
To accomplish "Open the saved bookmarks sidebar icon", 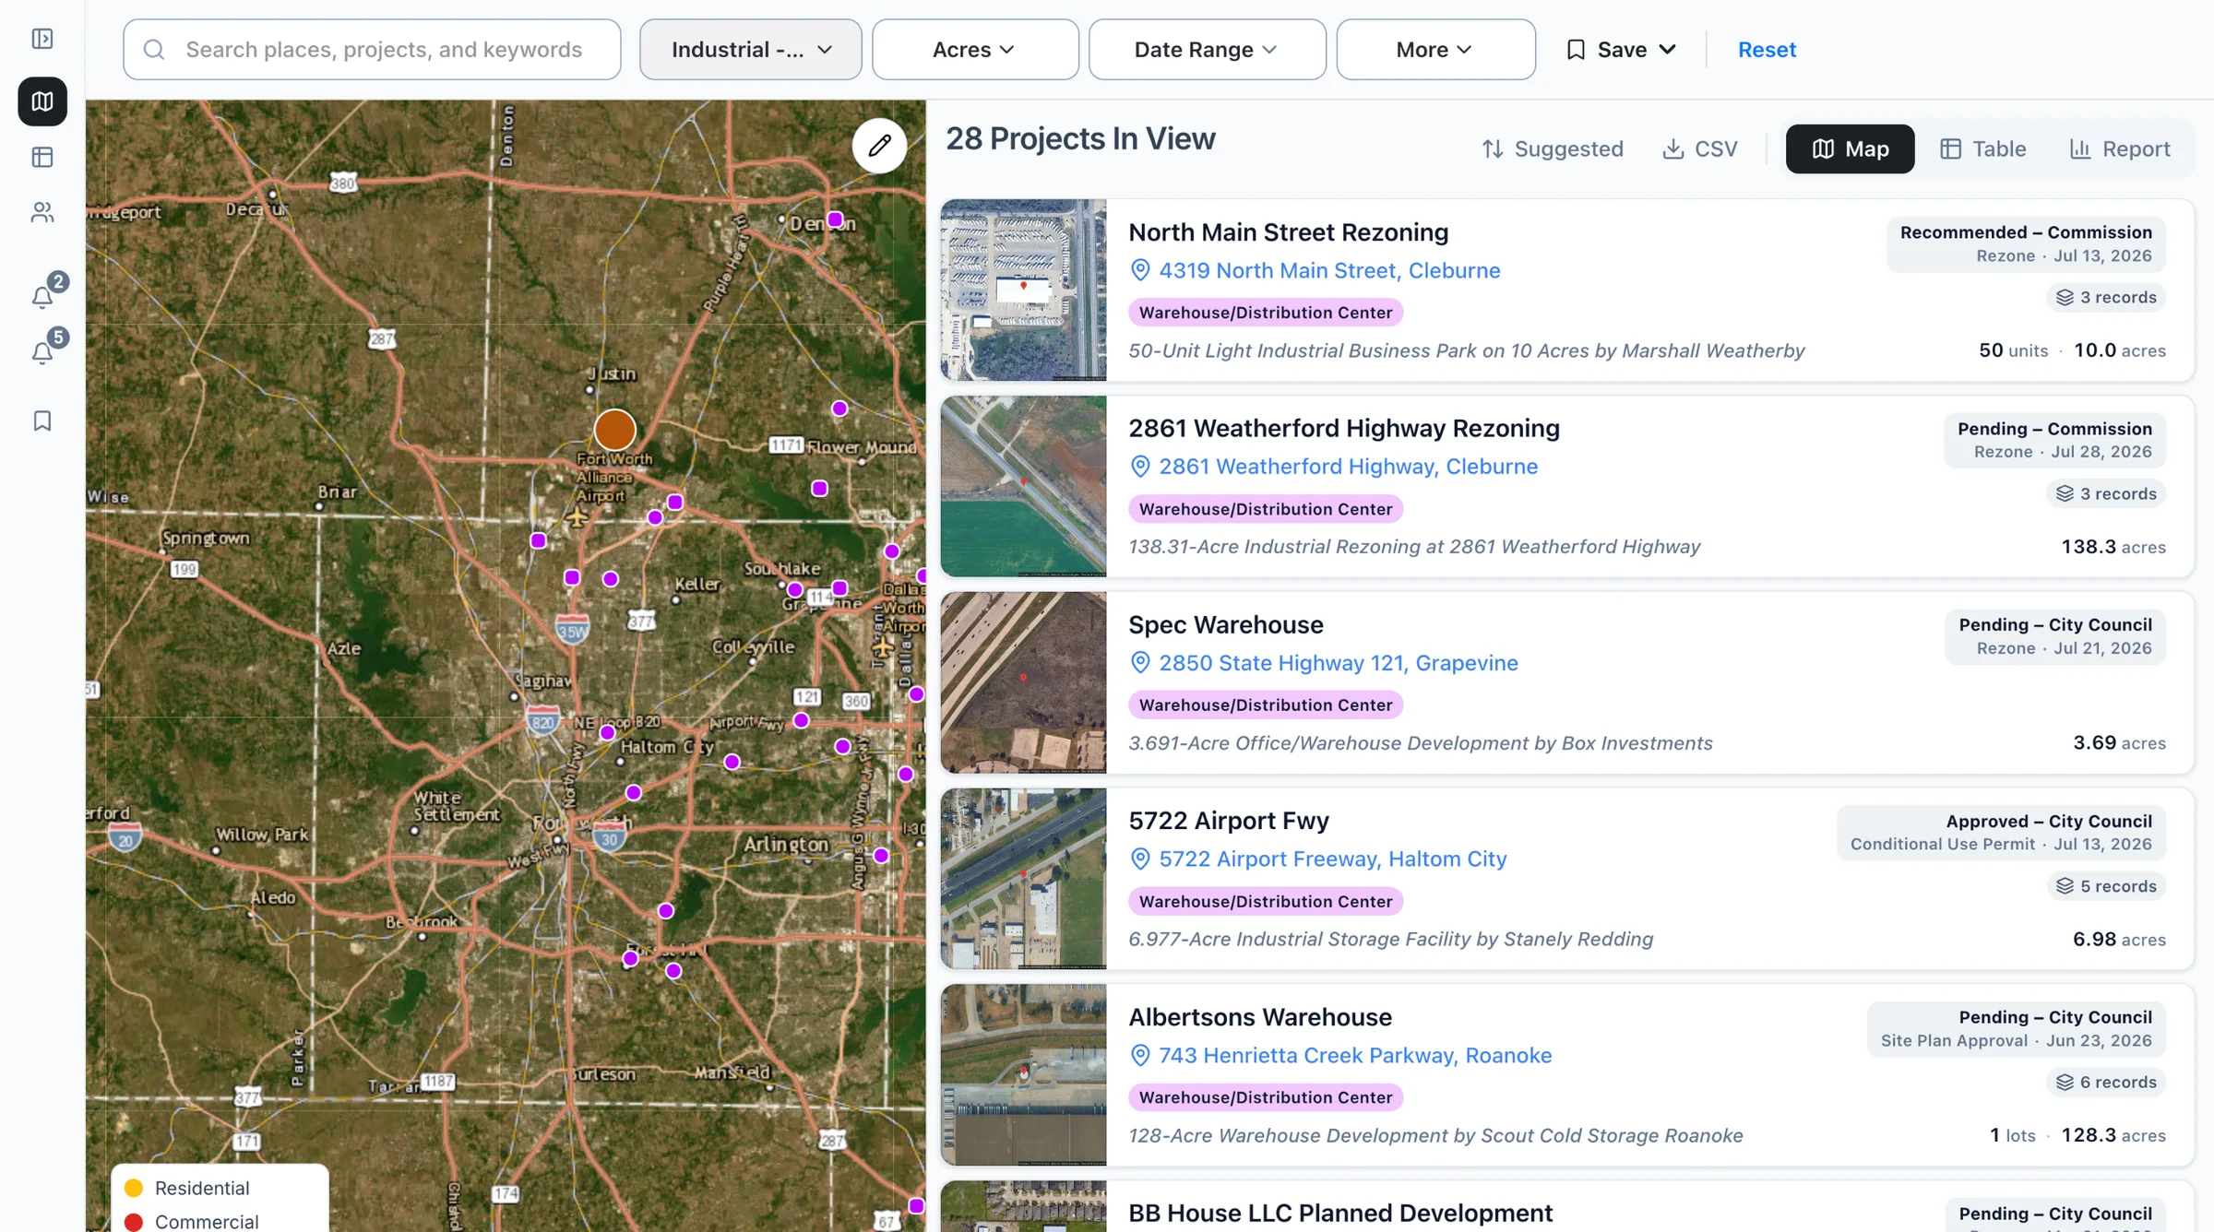I will (42, 421).
